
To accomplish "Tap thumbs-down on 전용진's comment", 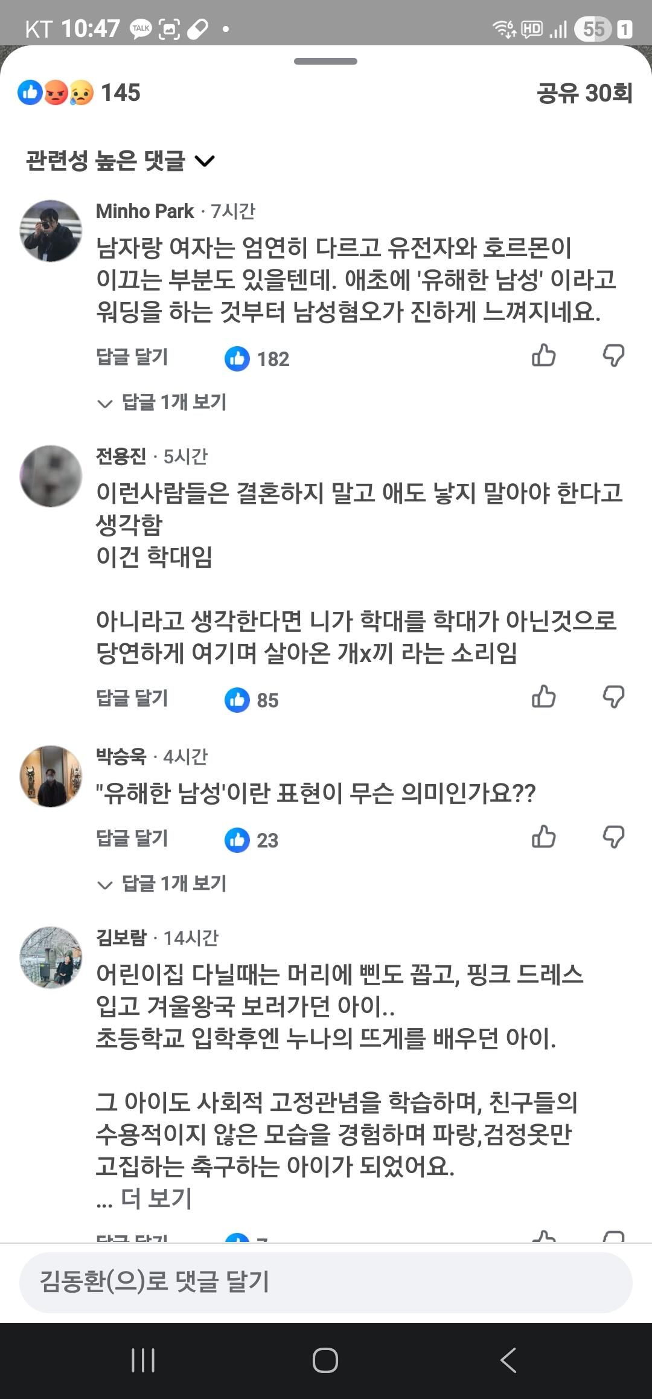I will (x=613, y=696).
